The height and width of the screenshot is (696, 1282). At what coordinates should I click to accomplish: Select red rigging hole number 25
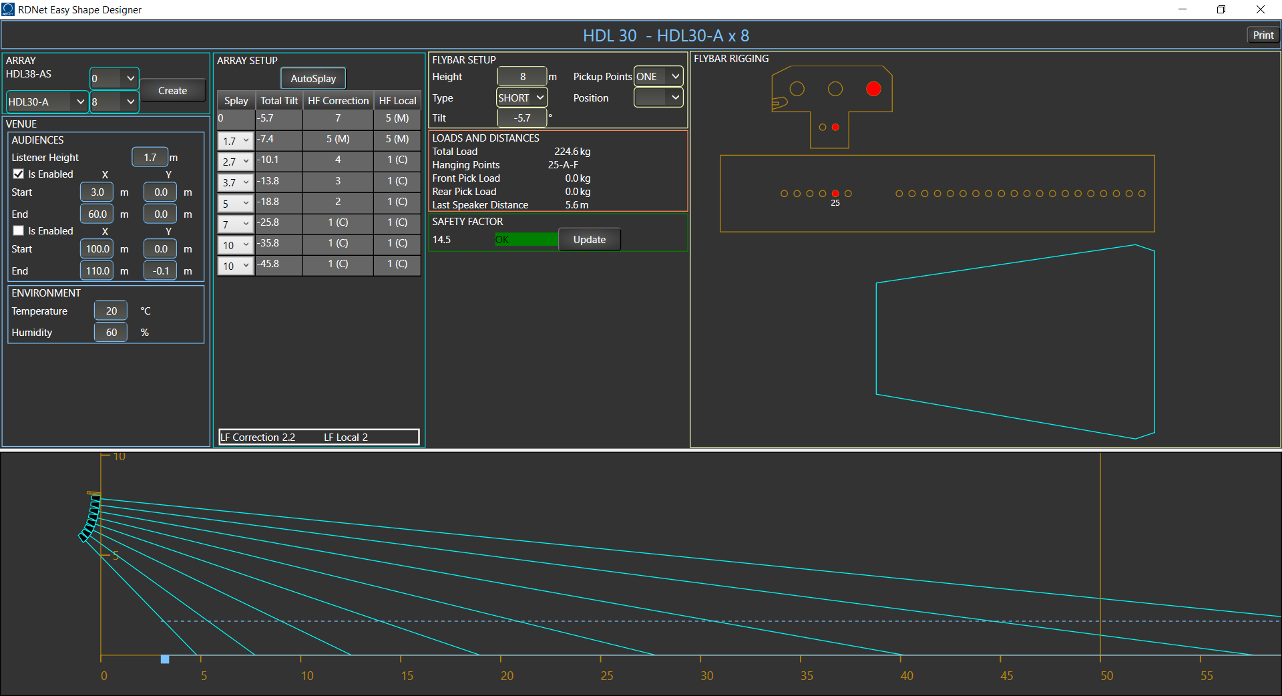tap(835, 194)
